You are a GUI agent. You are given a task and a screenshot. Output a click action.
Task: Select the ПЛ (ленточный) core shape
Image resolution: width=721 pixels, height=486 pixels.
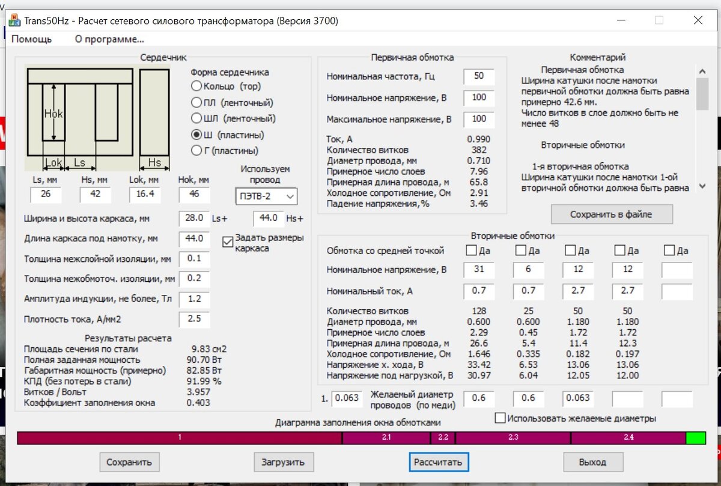point(232,103)
